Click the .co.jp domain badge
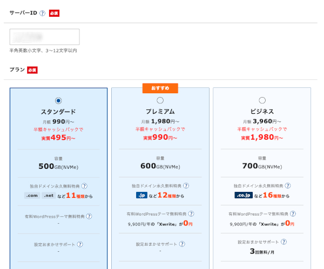The height and width of the screenshot is (269, 324). (x=244, y=195)
